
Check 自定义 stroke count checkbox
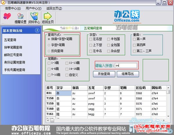67,75
